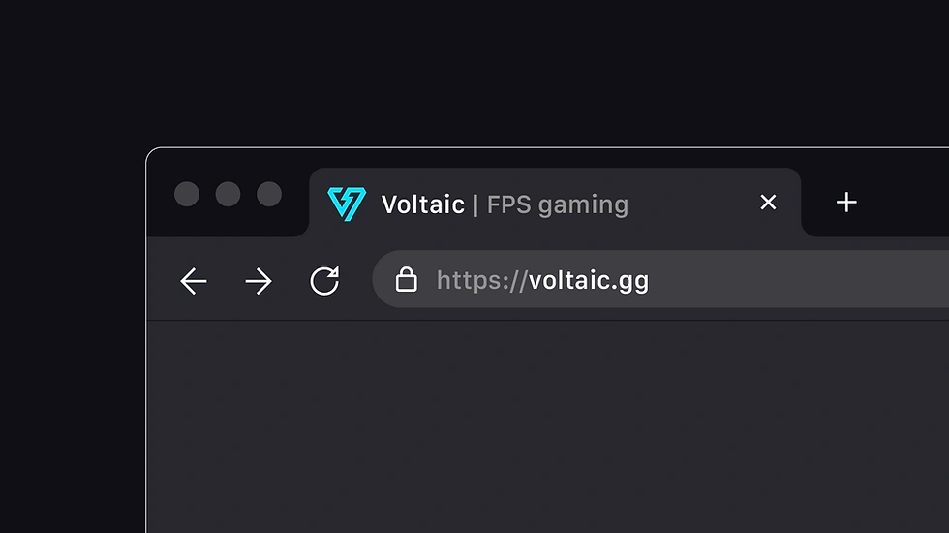The image size is (949, 533).
Task: Click the dark desktop background outside the window
Action: [68, 291]
